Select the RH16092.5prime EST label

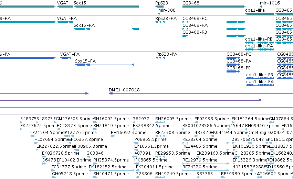(x=111, y=119)
